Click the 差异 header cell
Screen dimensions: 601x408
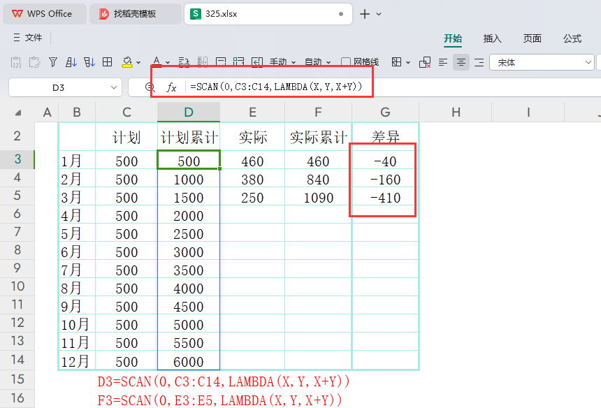(x=385, y=137)
